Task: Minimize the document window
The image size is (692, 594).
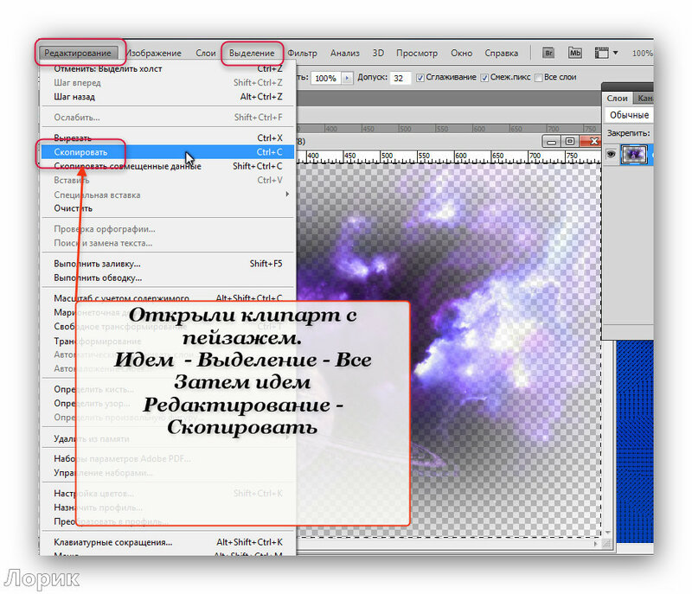Action: 551,142
